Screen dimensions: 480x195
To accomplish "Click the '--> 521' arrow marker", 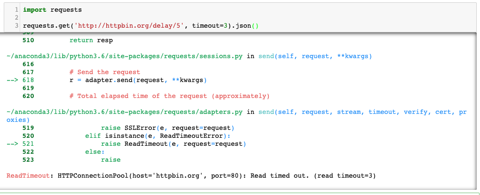I will (x=20, y=144).
